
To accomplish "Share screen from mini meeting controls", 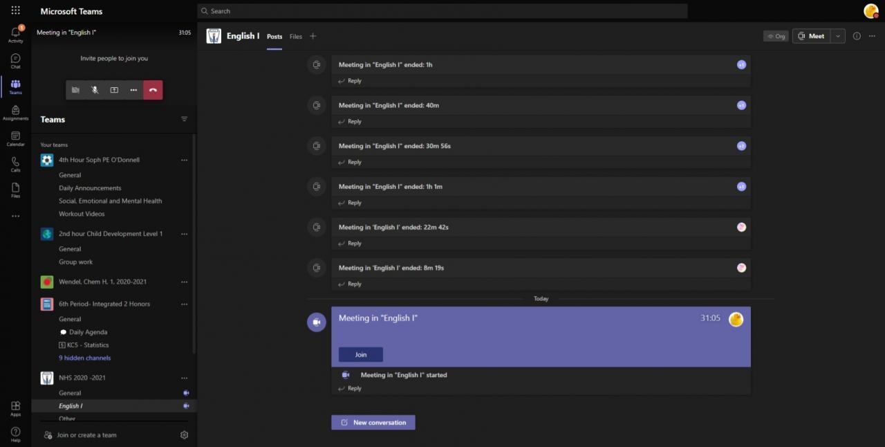I will click(x=114, y=90).
